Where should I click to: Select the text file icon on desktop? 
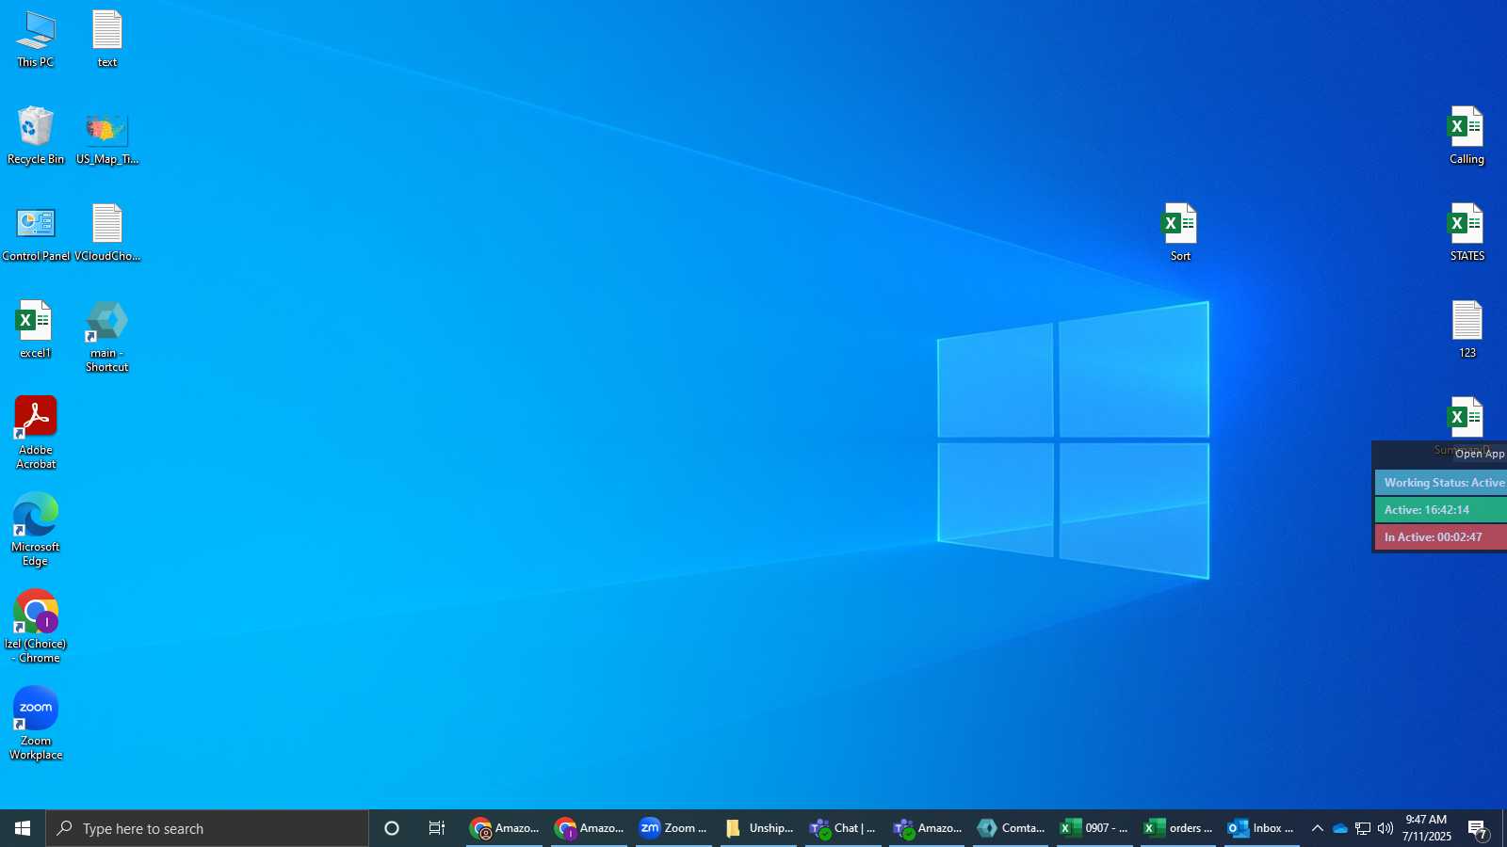tap(107, 40)
